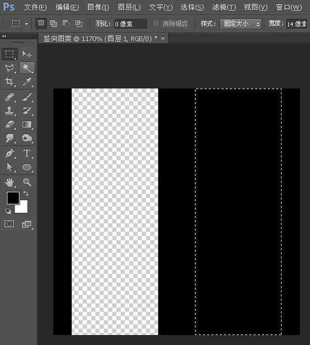Click the 羽化 feather input field
The height and width of the screenshot is (345, 310).
pyautogui.click(x=130, y=24)
